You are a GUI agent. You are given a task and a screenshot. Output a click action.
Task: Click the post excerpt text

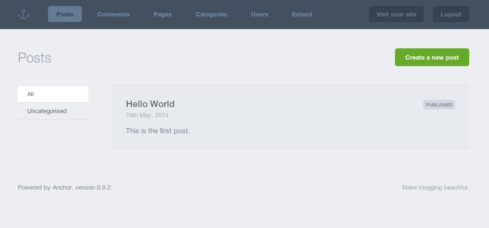click(158, 130)
